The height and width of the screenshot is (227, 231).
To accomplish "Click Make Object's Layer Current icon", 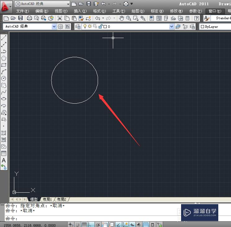I will 178,27.
